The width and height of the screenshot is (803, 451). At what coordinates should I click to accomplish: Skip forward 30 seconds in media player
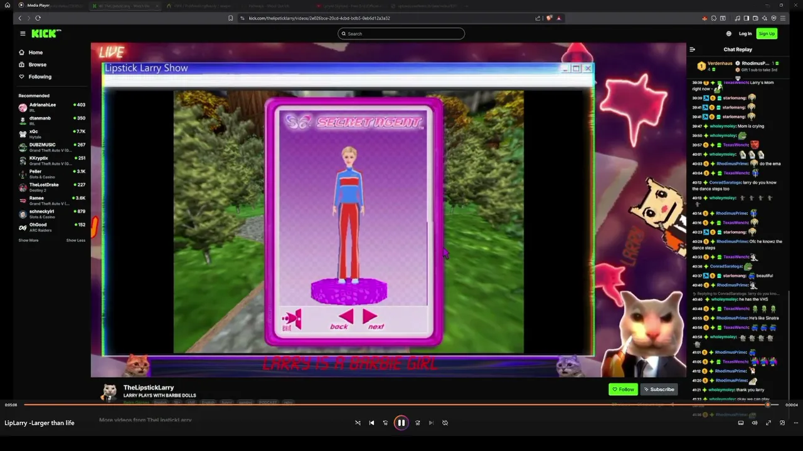coord(417,423)
